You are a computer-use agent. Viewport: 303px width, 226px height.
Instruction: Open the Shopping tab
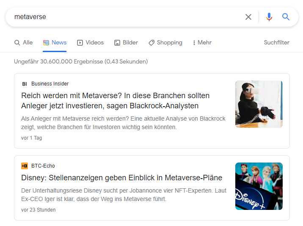point(165,42)
